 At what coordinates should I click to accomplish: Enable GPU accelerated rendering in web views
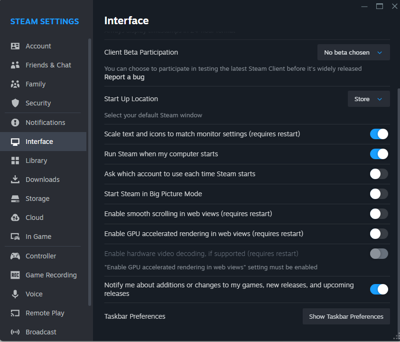click(x=379, y=234)
